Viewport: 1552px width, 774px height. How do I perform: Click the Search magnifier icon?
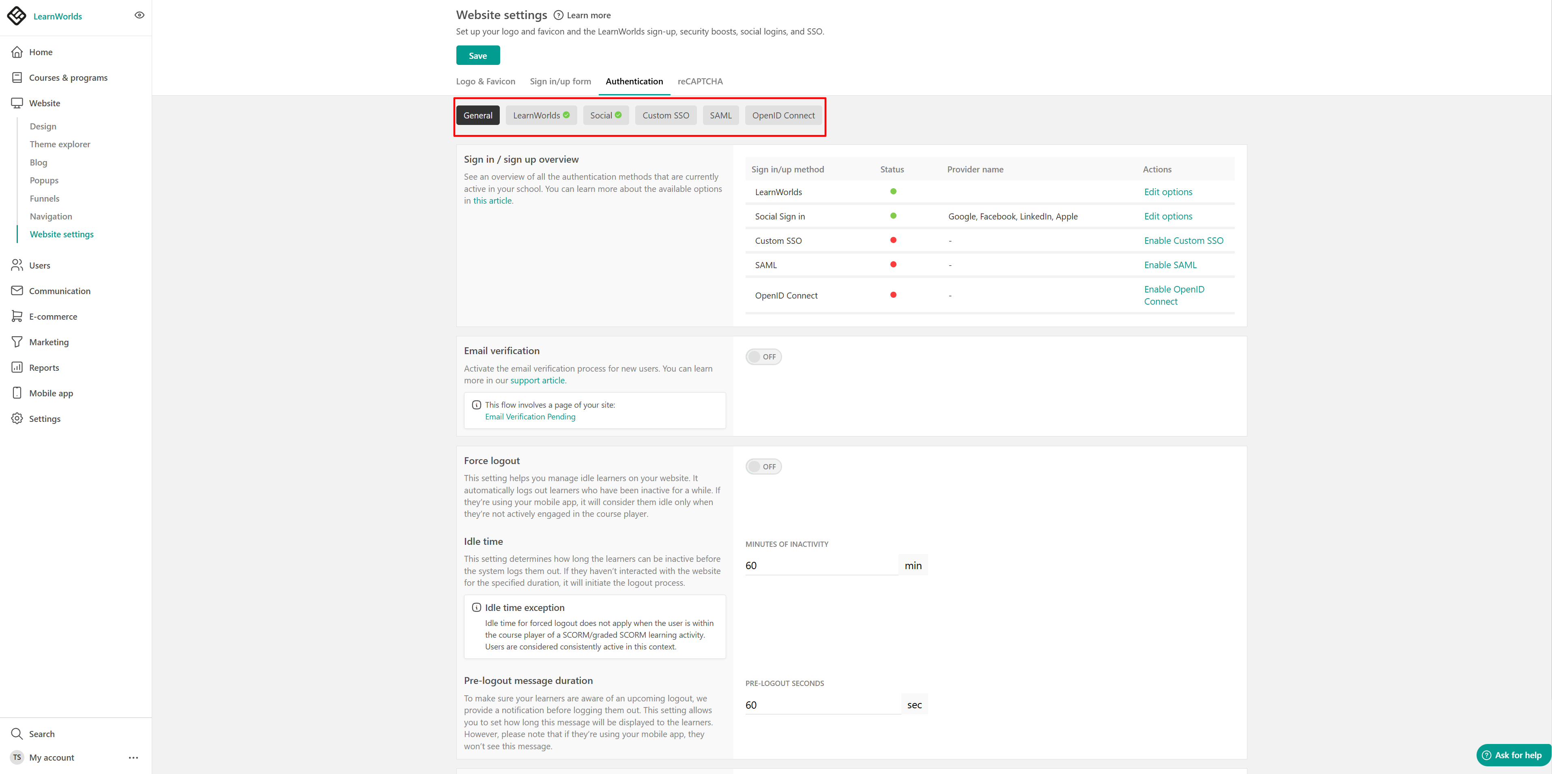click(17, 734)
